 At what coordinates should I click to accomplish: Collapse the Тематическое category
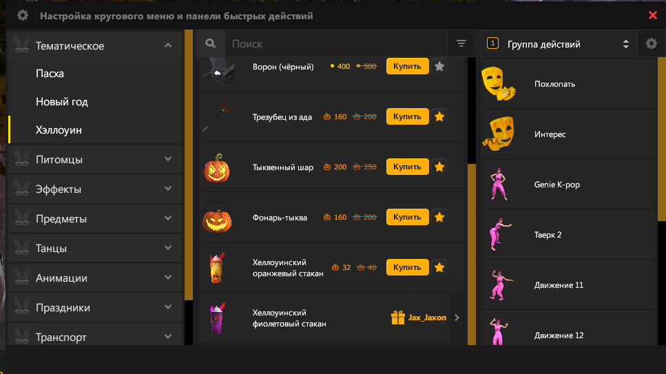click(168, 45)
